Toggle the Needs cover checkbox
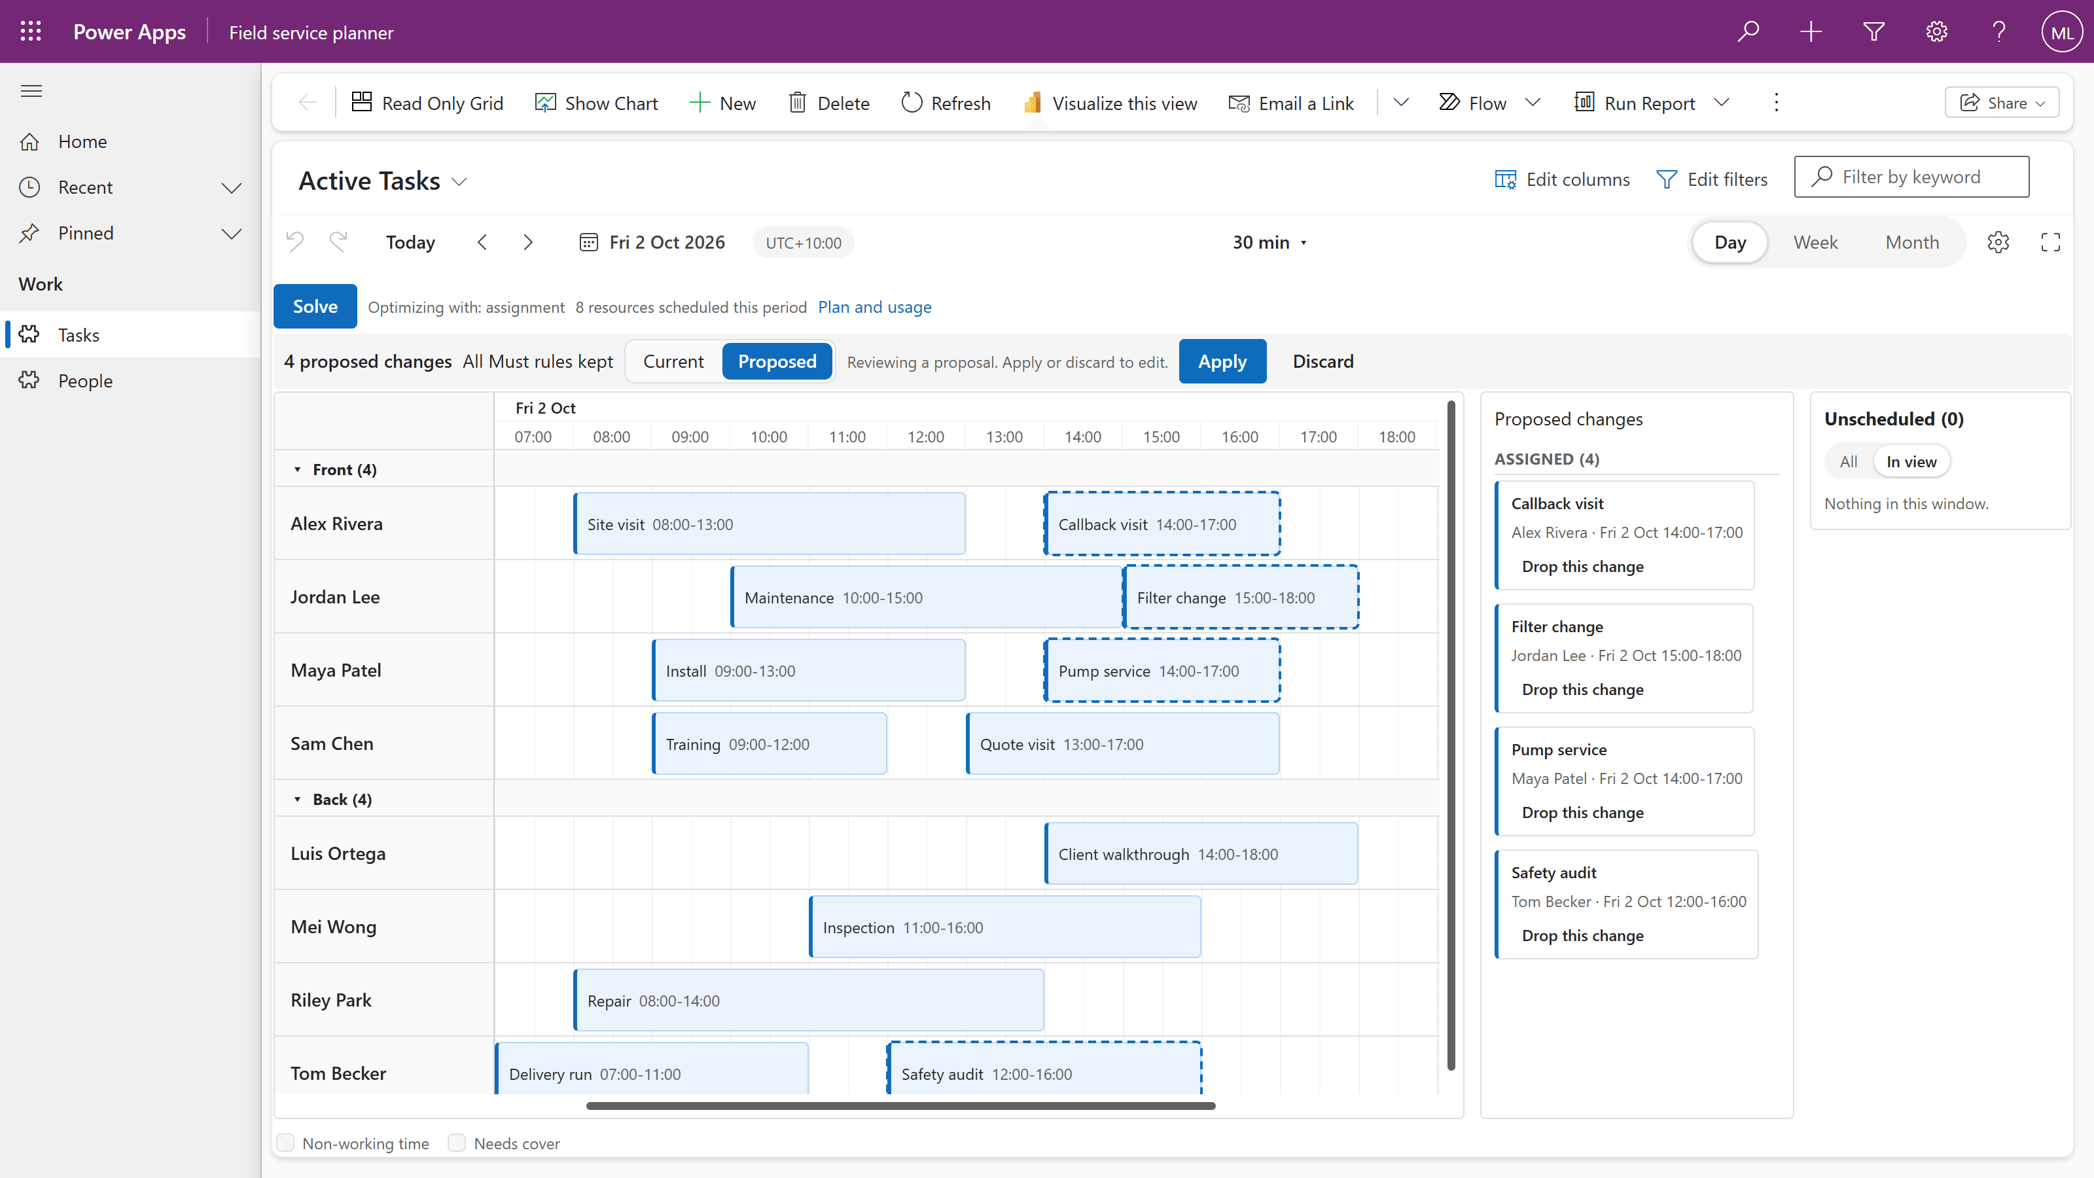2094x1178 pixels. point(457,1143)
